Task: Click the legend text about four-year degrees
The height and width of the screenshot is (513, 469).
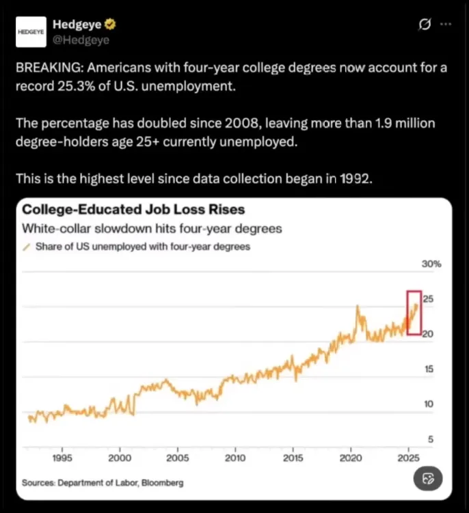Action: pos(142,247)
